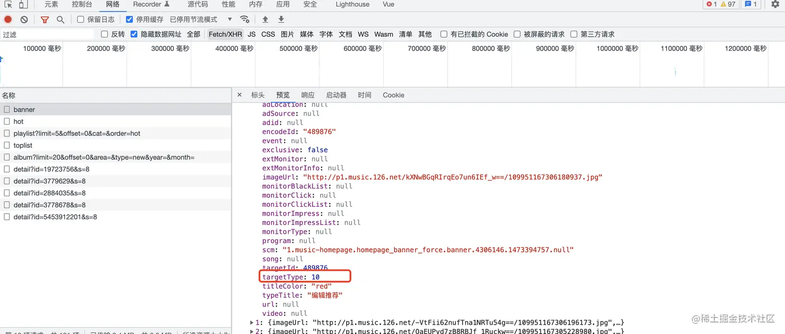The image size is (785, 334).
Task: Filter requests by 图片 type
Action: click(x=288, y=34)
